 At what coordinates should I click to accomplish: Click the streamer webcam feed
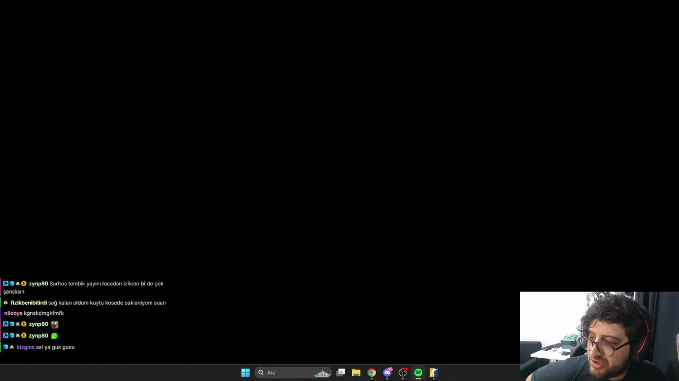click(x=599, y=336)
